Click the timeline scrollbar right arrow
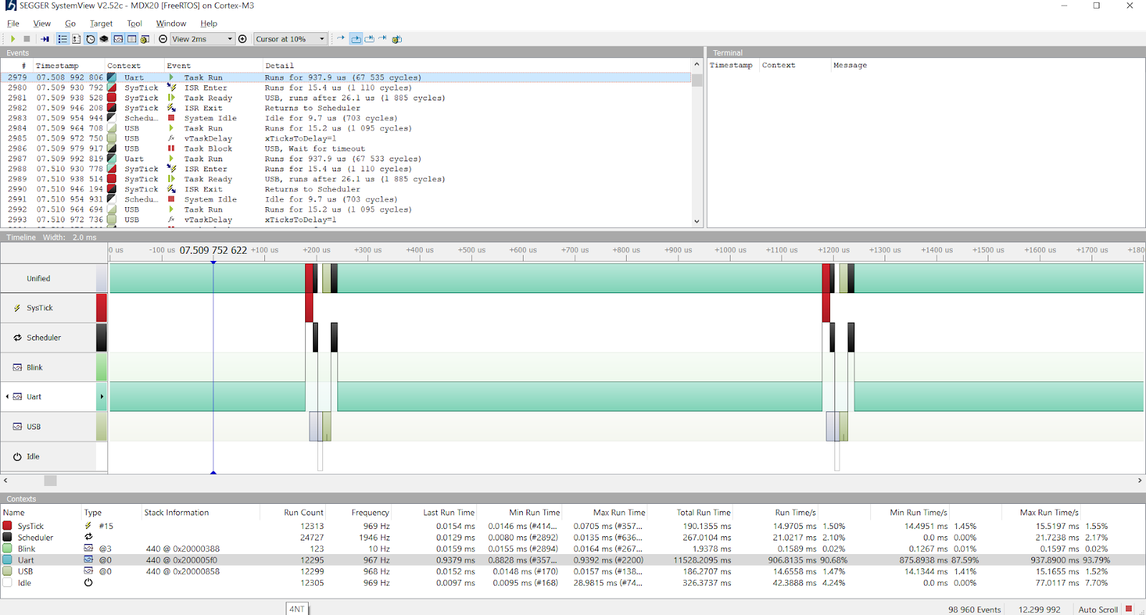This screenshot has width=1146, height=615. click(1140, 481)
